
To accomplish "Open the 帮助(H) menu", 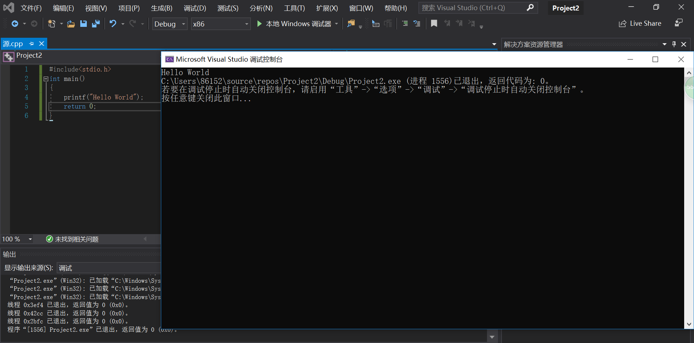I will tap(396, 8).
